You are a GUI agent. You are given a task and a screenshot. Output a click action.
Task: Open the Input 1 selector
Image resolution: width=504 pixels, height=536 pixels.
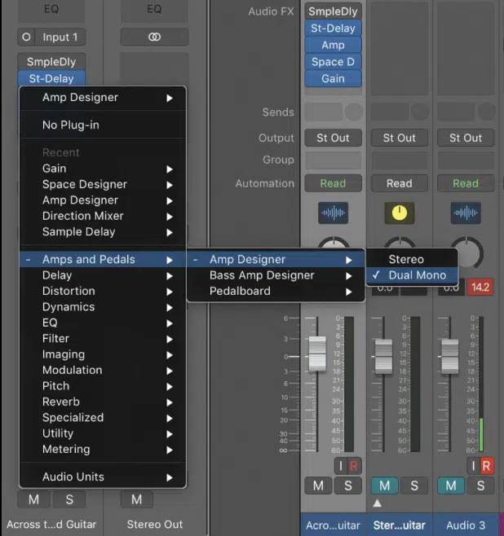pyautogui.click(x=60, y=37)
